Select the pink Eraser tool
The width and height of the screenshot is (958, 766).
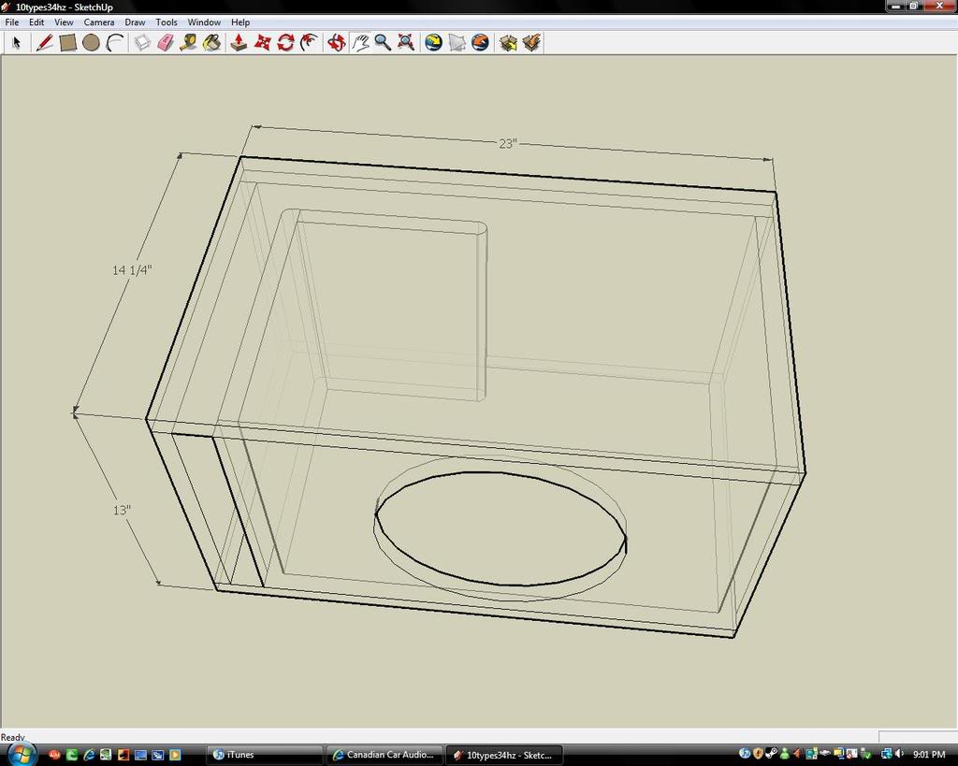coord(166,43)
